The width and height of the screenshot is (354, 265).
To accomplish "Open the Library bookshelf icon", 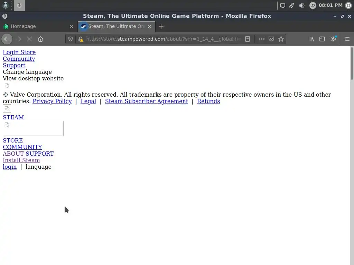I will point(311,39).
